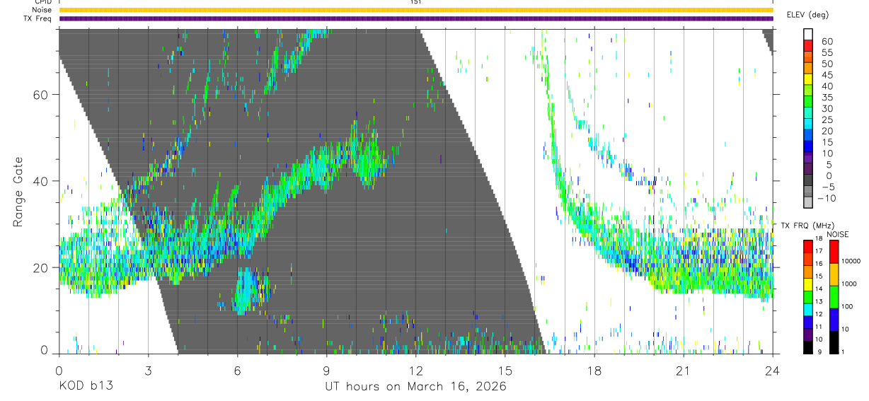Click x-axis tick label 18
Screen dimensions: 869x401
click(x=594, y=370)
